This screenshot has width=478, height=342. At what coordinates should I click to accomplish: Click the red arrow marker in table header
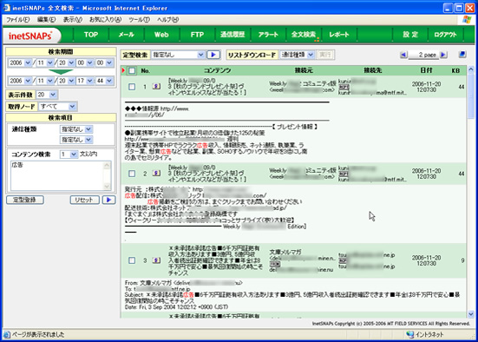123,71
